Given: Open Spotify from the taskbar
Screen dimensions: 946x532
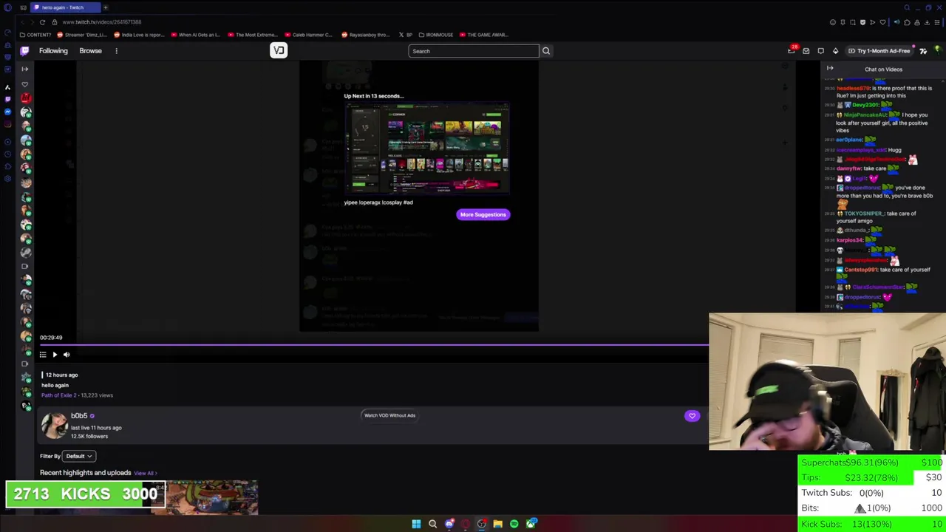Looking at the screenshot, I should 514,524.
